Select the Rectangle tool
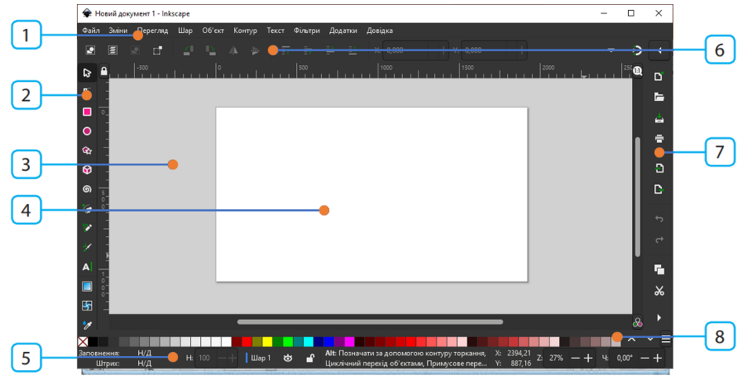 87,112
